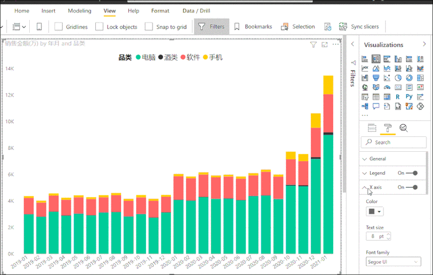Screen dimensions: 433x275
Task: Select the pie chart visualization icon
Action: tap(398, 78)
